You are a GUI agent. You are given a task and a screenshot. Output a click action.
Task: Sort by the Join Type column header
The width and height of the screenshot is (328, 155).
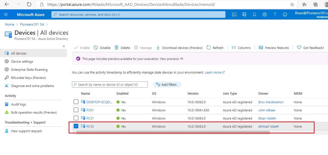[230, 93]
